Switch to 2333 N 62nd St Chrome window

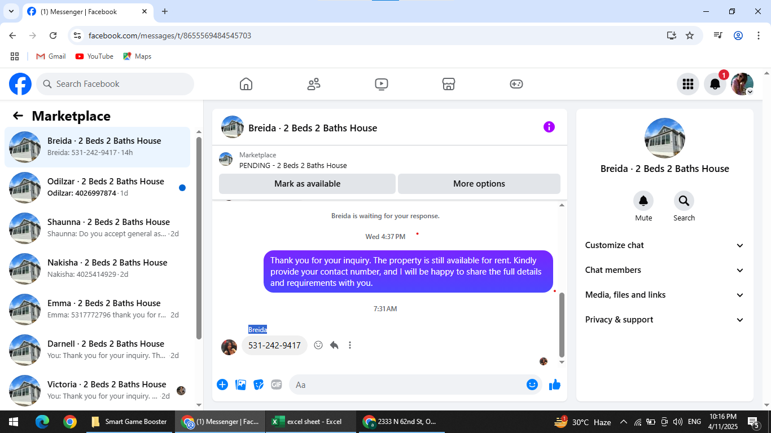(402, 422)
